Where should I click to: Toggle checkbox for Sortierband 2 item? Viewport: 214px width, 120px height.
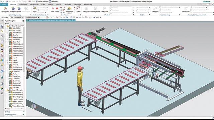pos(10,85)
